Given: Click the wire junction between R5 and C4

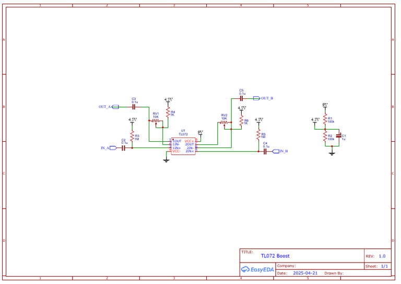Looking at the screenshot, I should pyautogui.click(x=258, y=152).
